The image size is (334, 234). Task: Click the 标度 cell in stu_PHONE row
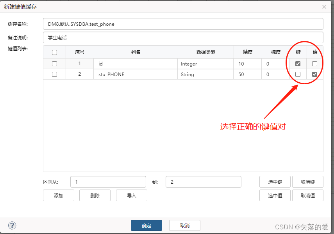pos(276,74)
